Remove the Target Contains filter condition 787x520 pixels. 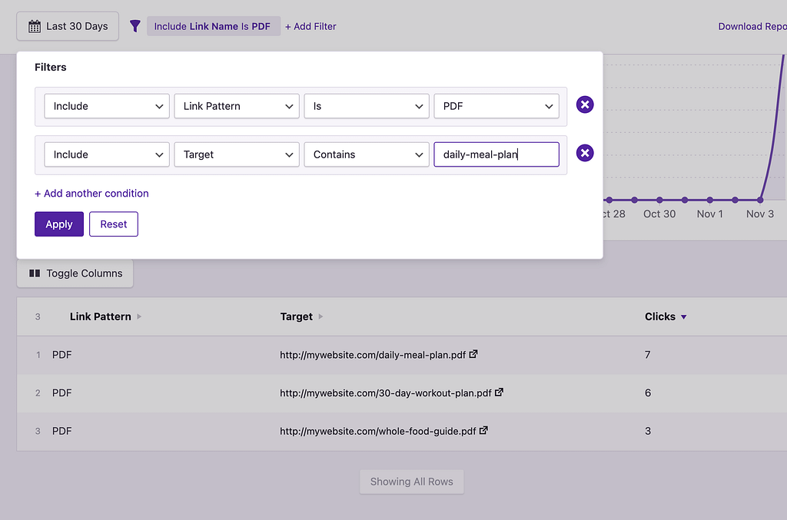coord(585,154)
